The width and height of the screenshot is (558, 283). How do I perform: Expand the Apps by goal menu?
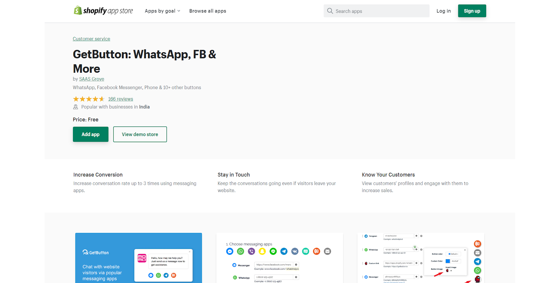click(163, 11)
